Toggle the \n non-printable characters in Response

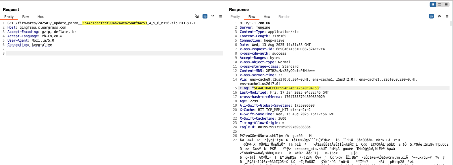pos(439,16)
